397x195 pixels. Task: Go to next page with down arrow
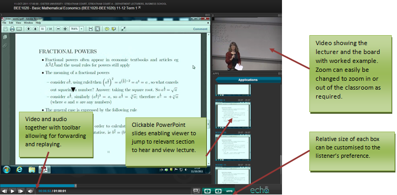click(35, 29)
